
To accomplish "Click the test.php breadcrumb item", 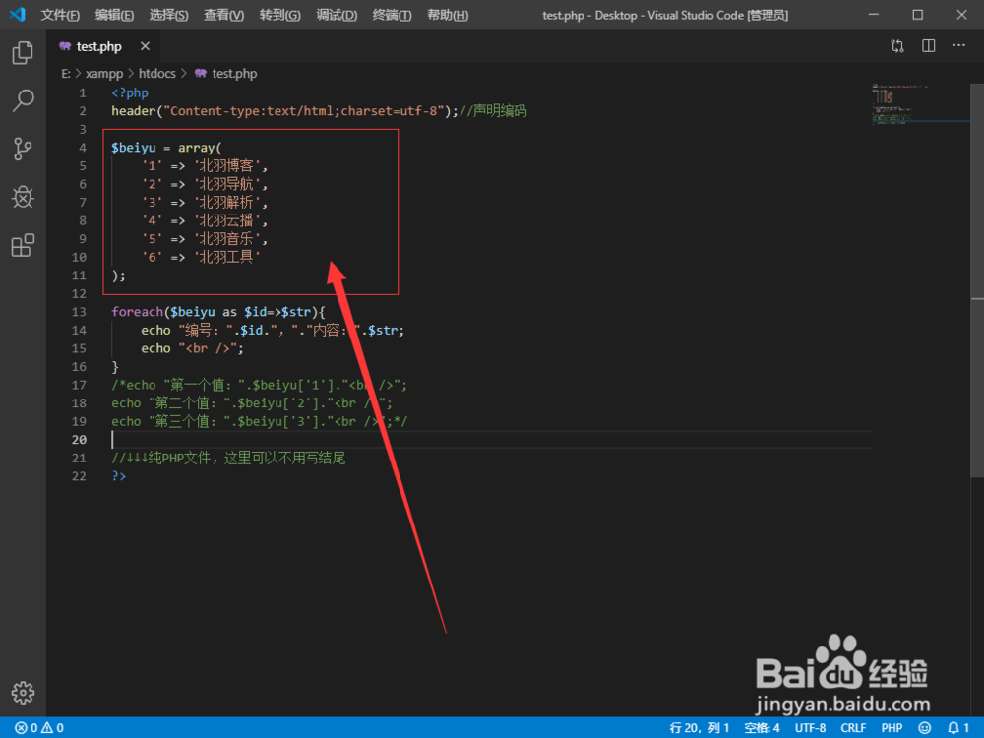I will (226, 74).
